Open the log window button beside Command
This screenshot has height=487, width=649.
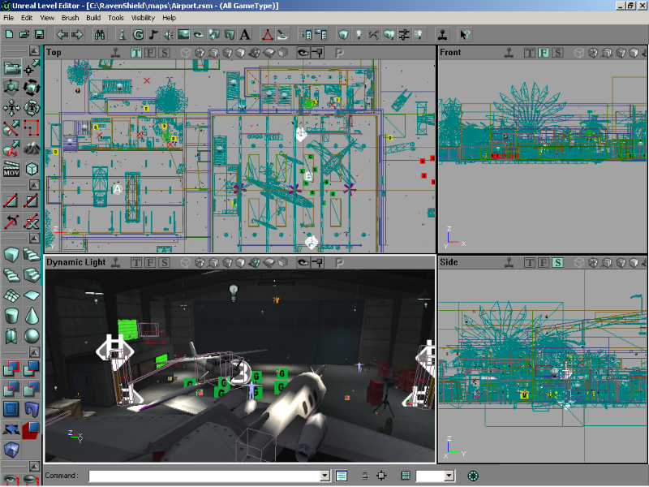coord(342,476)
